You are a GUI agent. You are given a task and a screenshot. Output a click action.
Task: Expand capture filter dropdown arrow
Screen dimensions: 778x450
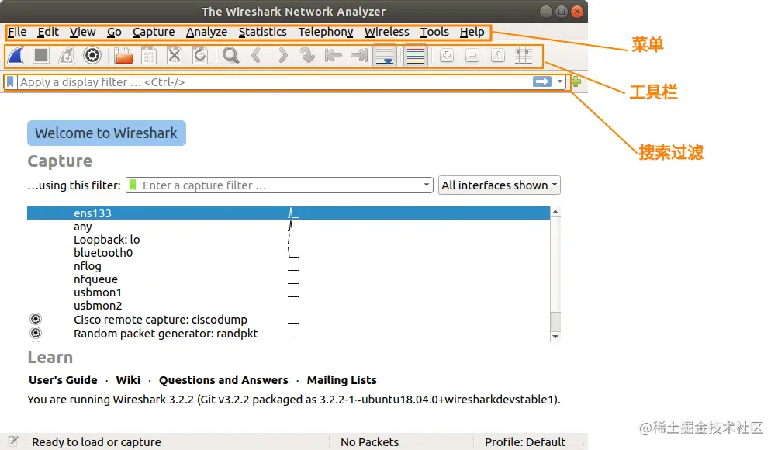coord(426,185)
